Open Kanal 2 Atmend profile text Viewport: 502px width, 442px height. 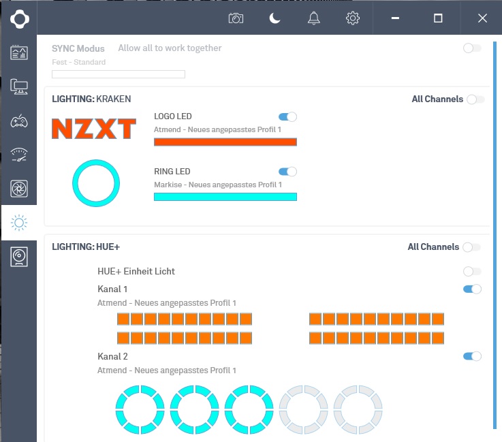[167, 370]
